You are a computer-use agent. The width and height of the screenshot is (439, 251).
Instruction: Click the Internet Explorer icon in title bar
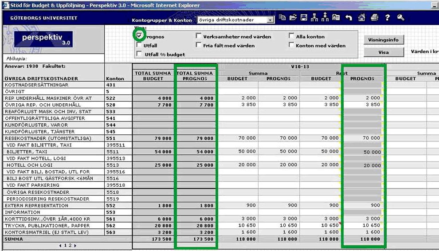pyautogui.click(x=6, y=5)
